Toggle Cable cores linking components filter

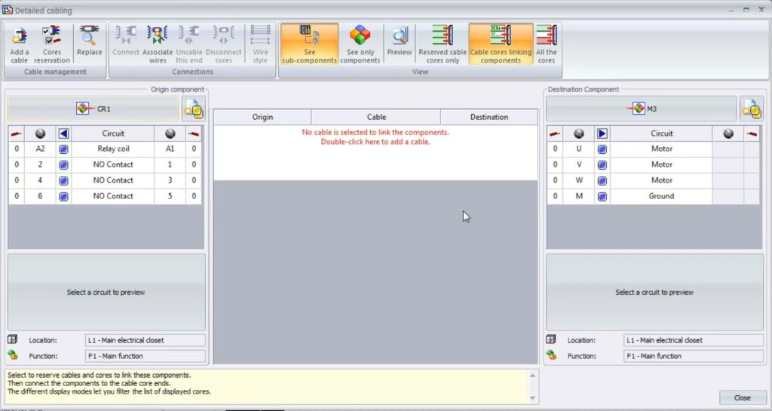point(501,44)
